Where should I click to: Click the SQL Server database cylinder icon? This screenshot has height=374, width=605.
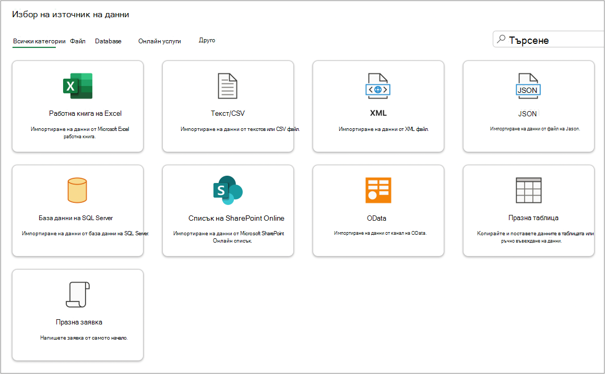77,190
